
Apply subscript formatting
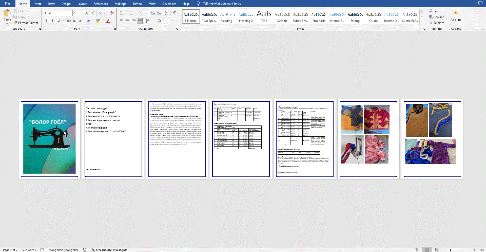(75, 21)
